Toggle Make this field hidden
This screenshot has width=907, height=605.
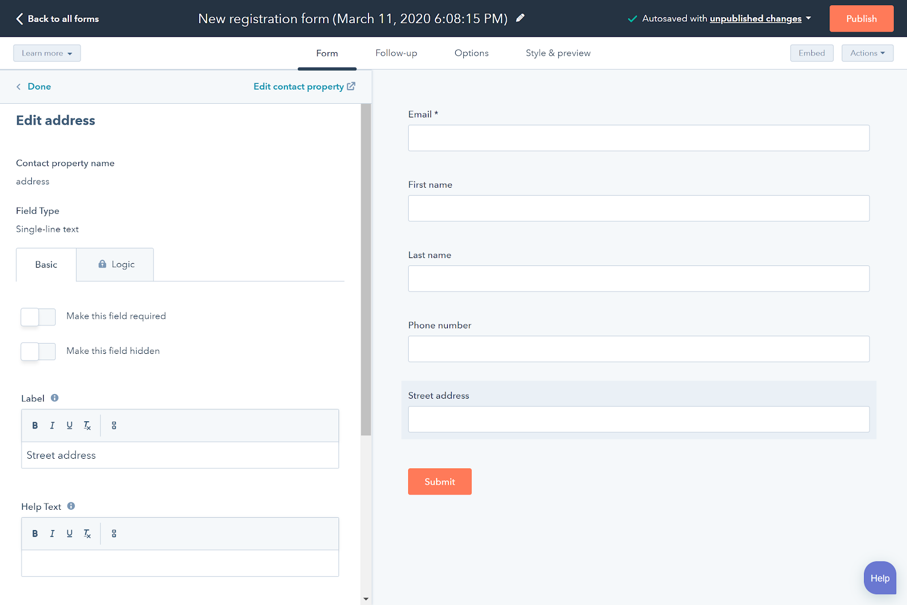[x=38, y=351]
